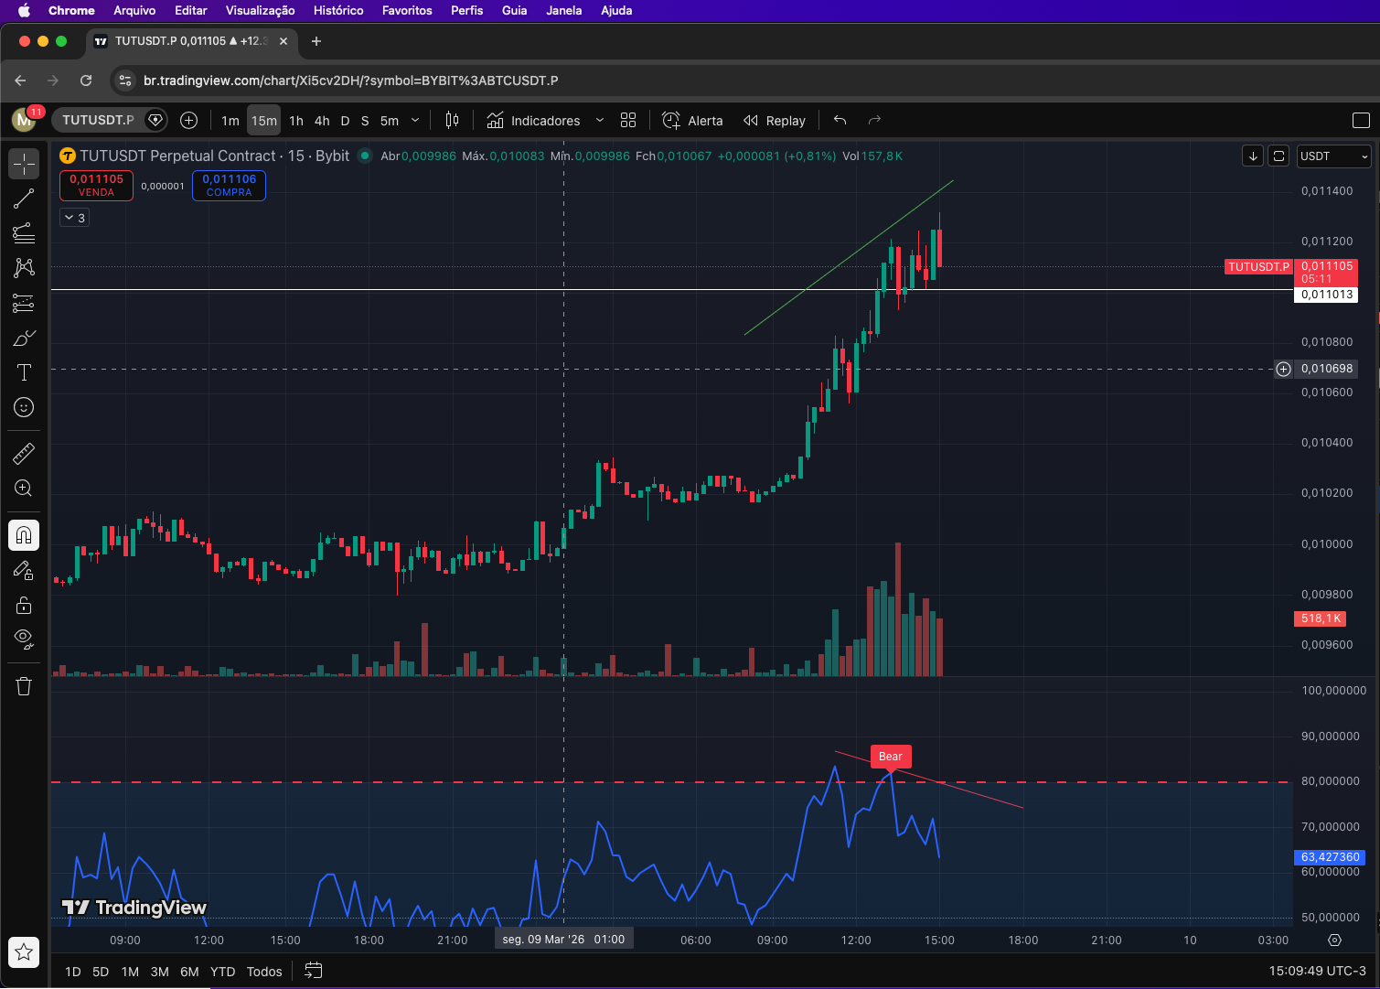Open the USDT currency dropdown
Screen dimensions: 1380x989
(1333, 156)
